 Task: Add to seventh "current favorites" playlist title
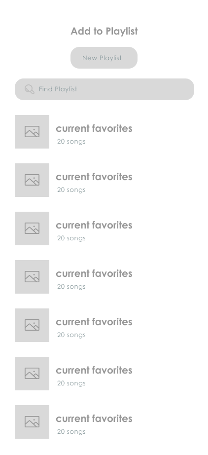point(94,418)
